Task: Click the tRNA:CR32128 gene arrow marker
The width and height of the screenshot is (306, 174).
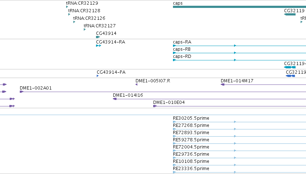Action: (69, 14)
